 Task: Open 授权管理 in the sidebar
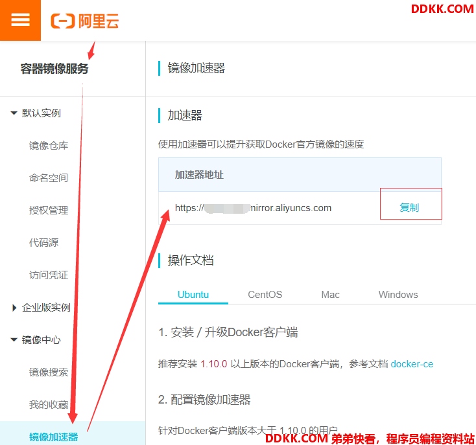pyautogui.click(x=49, y=211)
